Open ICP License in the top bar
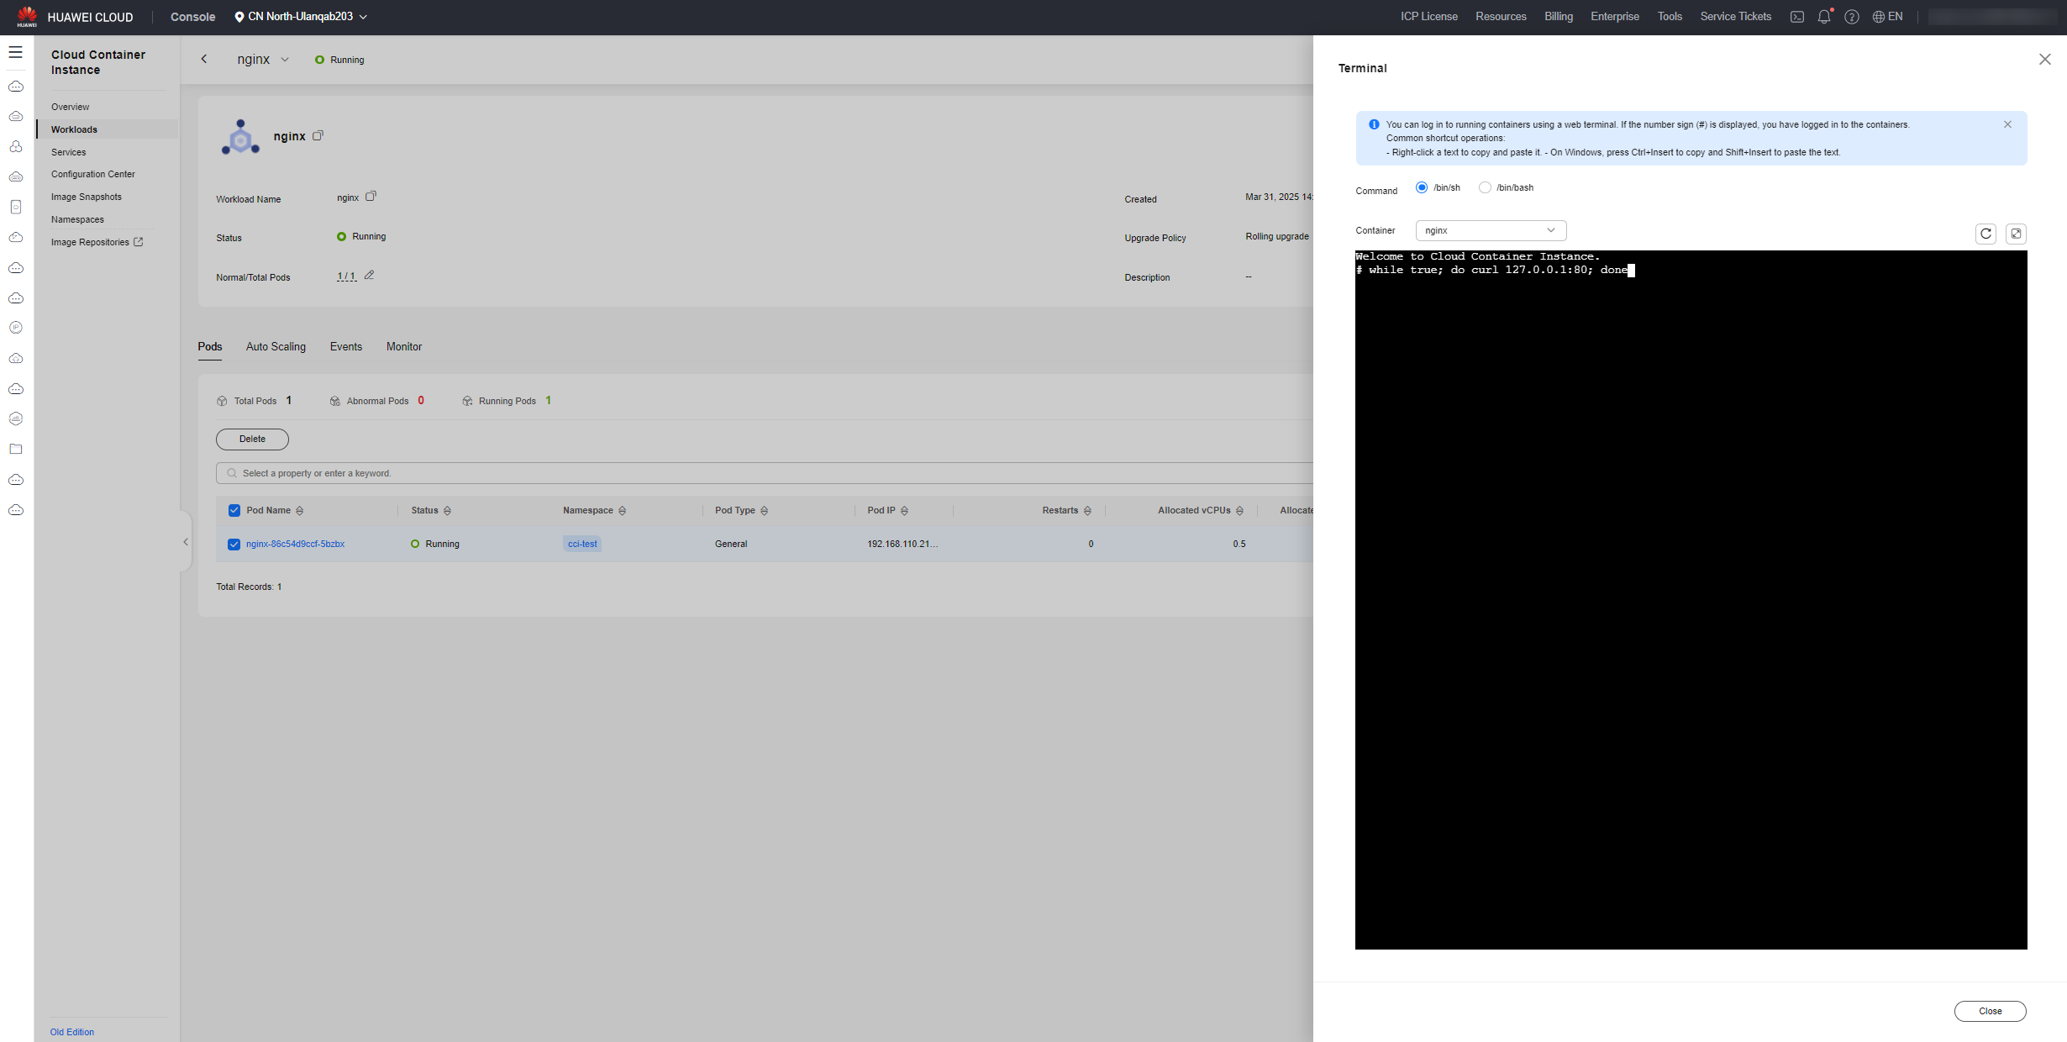This screenshot has height=1042, width=2067. click(1429, 17)
